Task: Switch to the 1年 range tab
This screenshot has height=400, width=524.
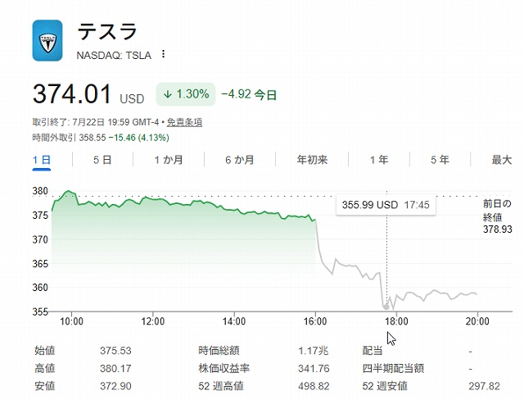Action: point(379,160)
